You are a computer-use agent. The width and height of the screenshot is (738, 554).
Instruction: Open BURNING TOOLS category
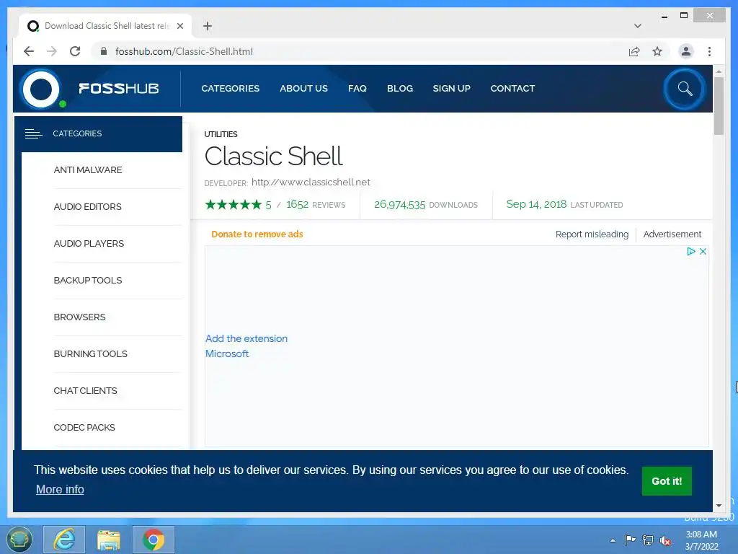90,353
